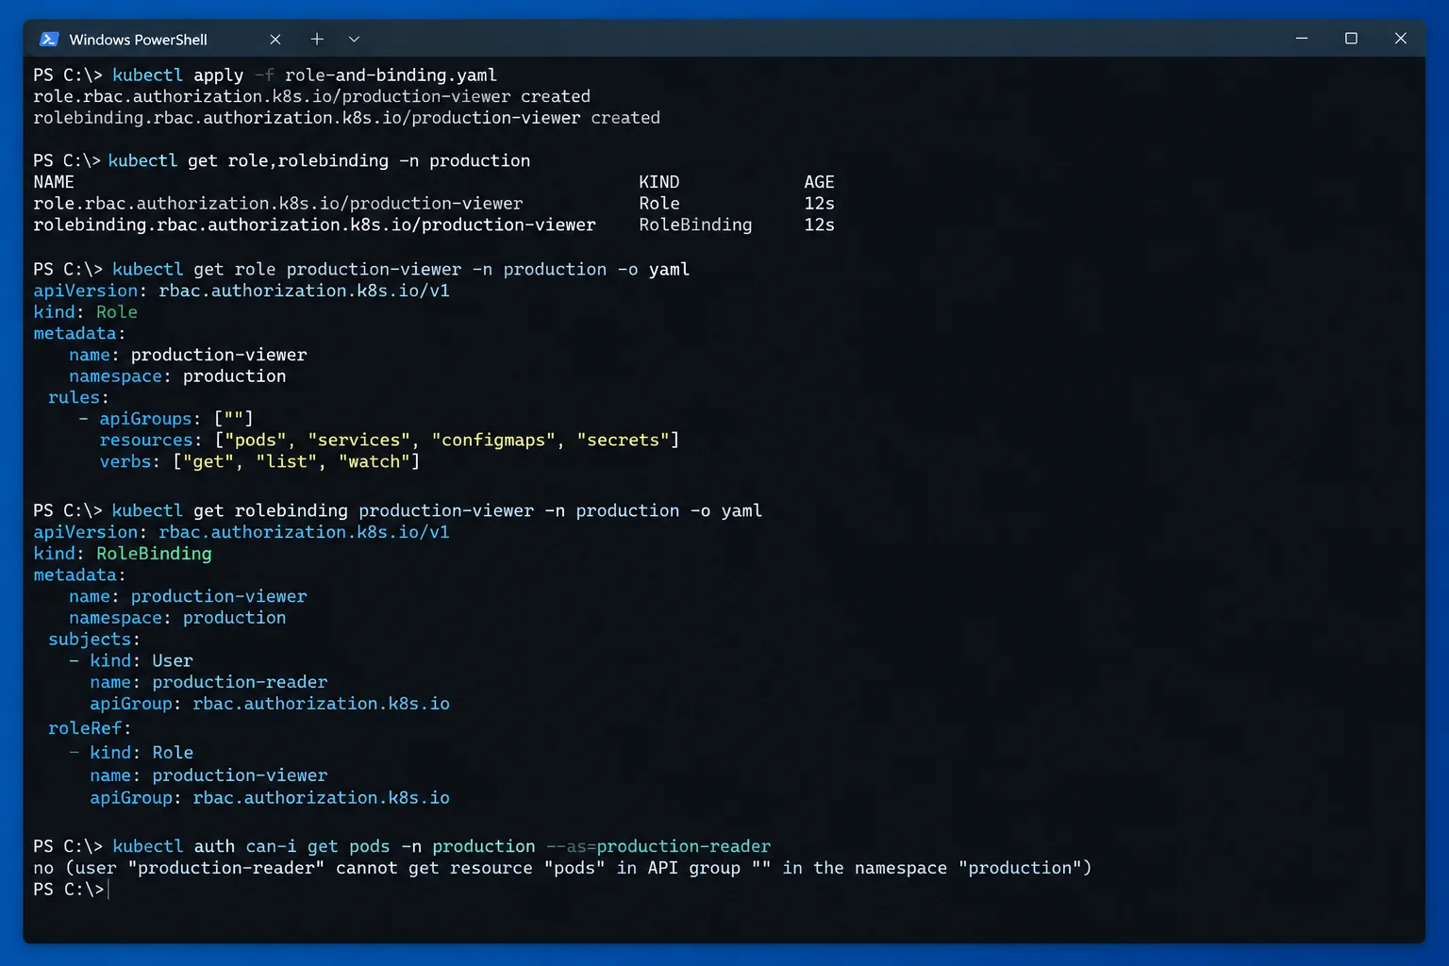This screenshot has height=966, width=1449.
Task: Click the last empty 'PS C:\>' prompt
Action: pyautogui.click(x=69, y=890)
